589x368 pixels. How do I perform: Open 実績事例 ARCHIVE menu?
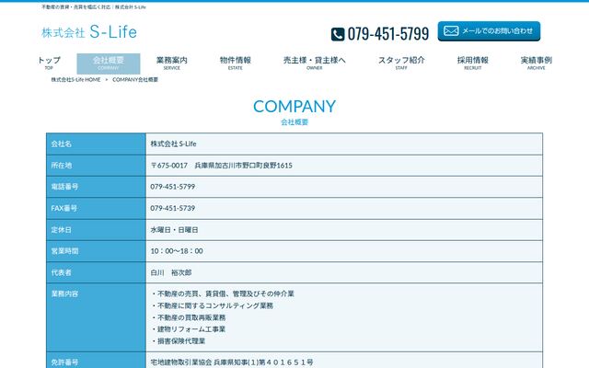pos(536,63)
